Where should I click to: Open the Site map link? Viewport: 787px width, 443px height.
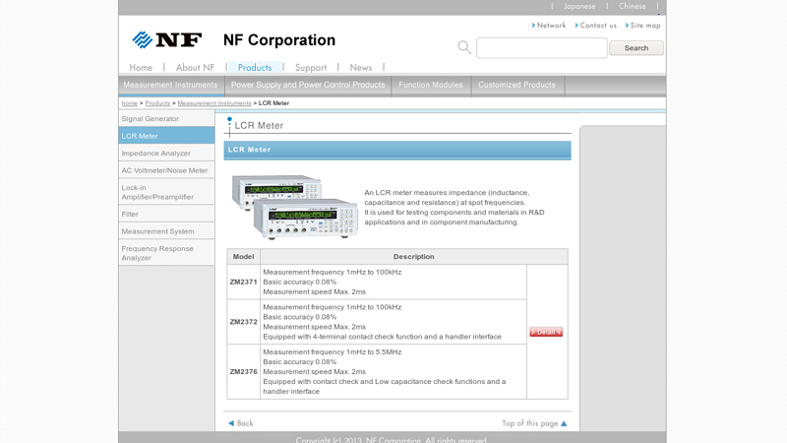point(642,26)
